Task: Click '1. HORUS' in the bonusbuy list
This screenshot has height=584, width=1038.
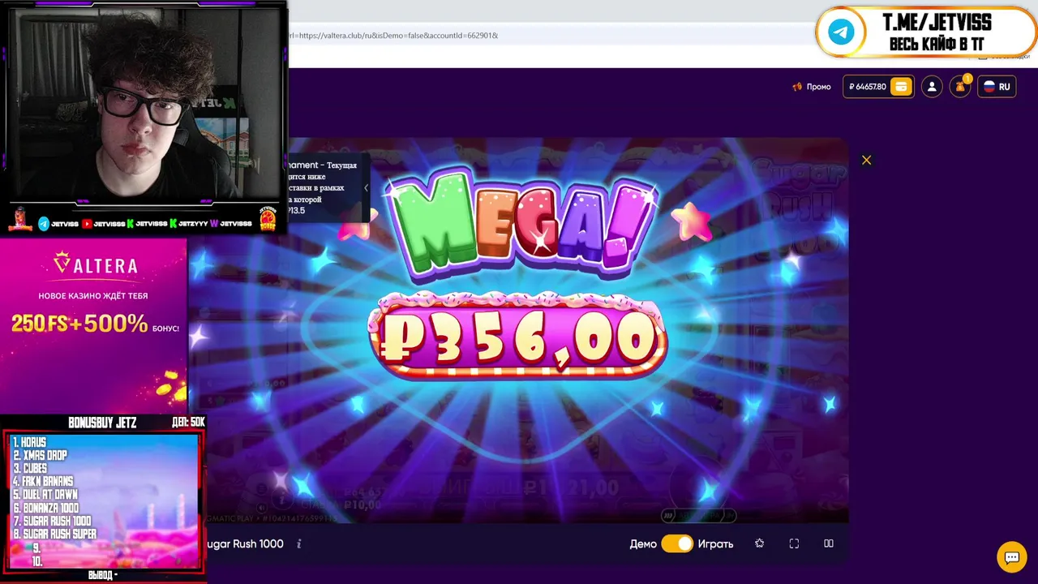Action: pyautogui.click(x=29, y=442)
